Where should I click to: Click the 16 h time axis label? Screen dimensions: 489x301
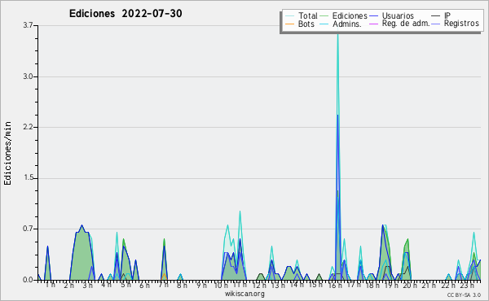click(335, 285)
